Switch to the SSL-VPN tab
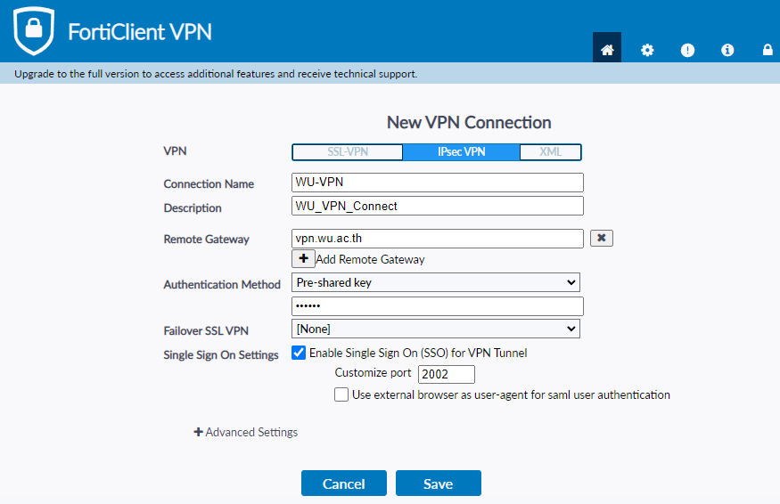 coord(348,152)
